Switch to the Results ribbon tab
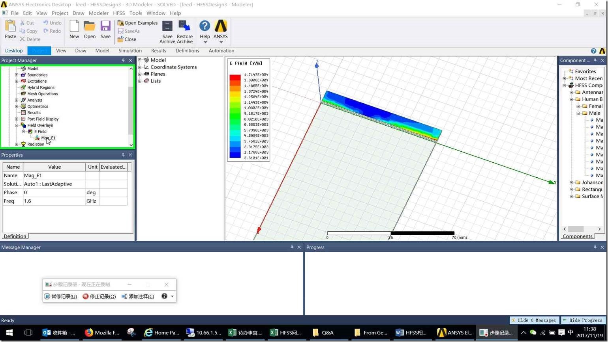608x342 pixels. tap(159, 51)
